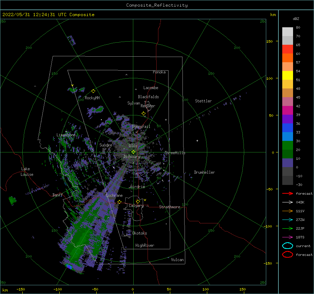Click the 2022/05/31 12:24:31 UTC timestamp
The image size is (314, 294).
[30, 15]
